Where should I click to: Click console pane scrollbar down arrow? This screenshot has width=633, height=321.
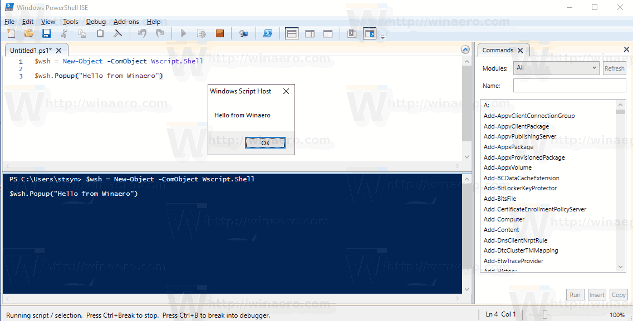pos(467,289)
